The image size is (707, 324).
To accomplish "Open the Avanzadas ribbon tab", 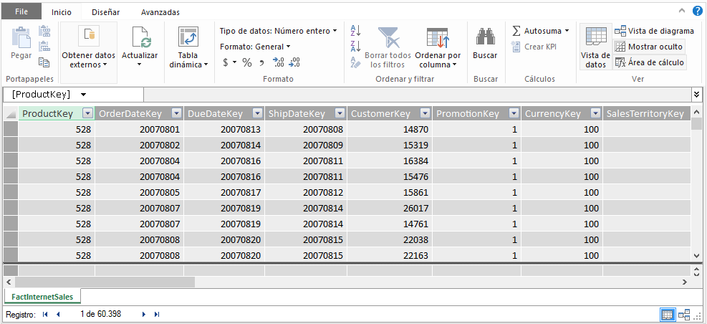I will tap(160, 12).
